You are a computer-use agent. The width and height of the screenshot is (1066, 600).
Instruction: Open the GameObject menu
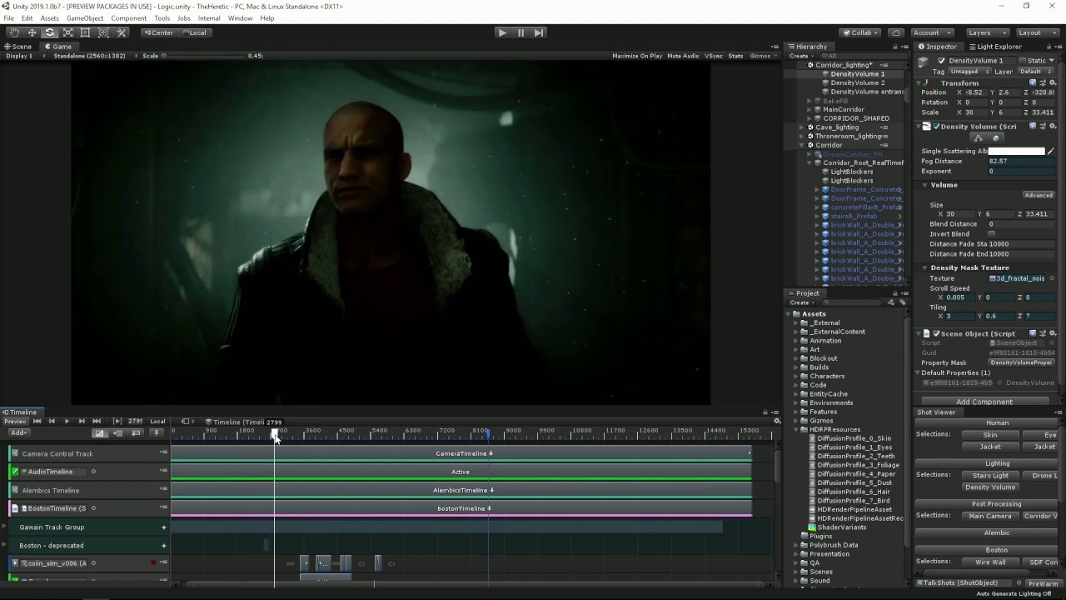click(85, 18)
